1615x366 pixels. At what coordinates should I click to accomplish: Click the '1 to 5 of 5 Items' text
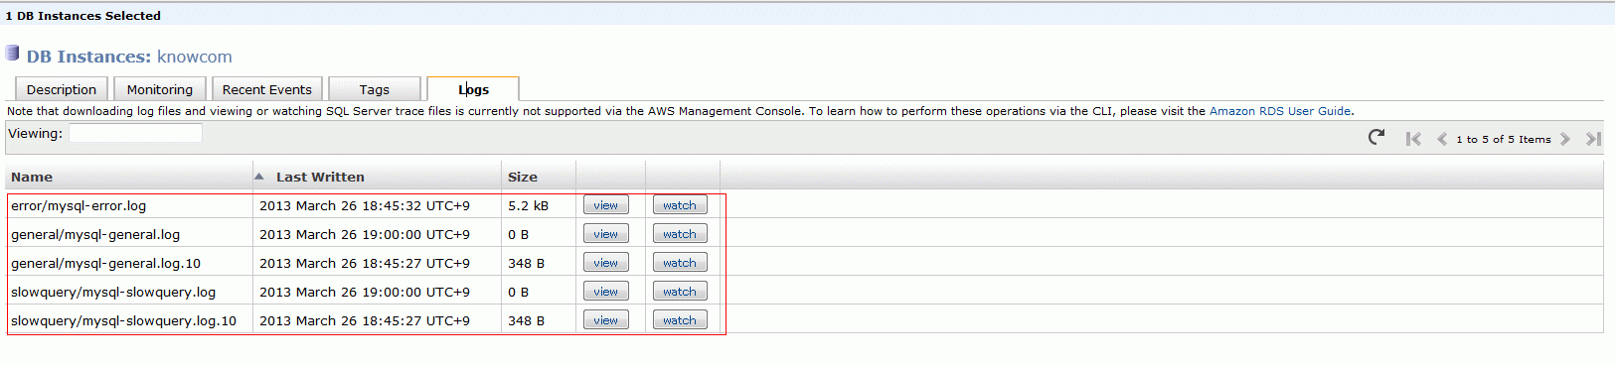tap(1504, 139)
